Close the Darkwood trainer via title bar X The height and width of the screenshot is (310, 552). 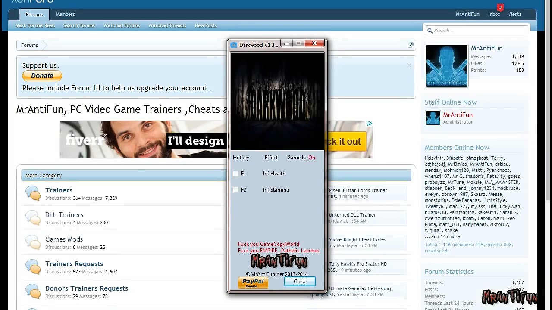coord(315,43)
